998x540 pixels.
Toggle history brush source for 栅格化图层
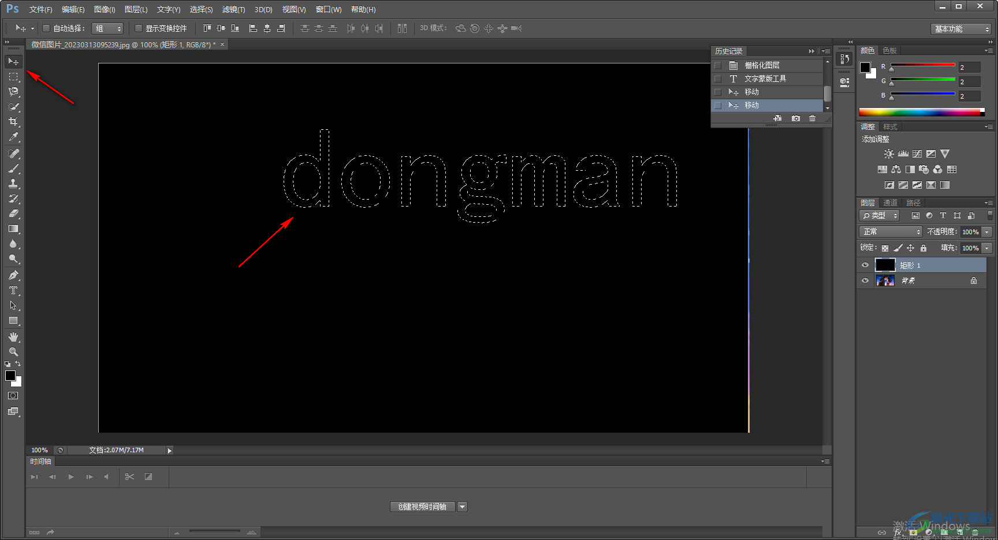pyautogui.click(x=718, y=66)
